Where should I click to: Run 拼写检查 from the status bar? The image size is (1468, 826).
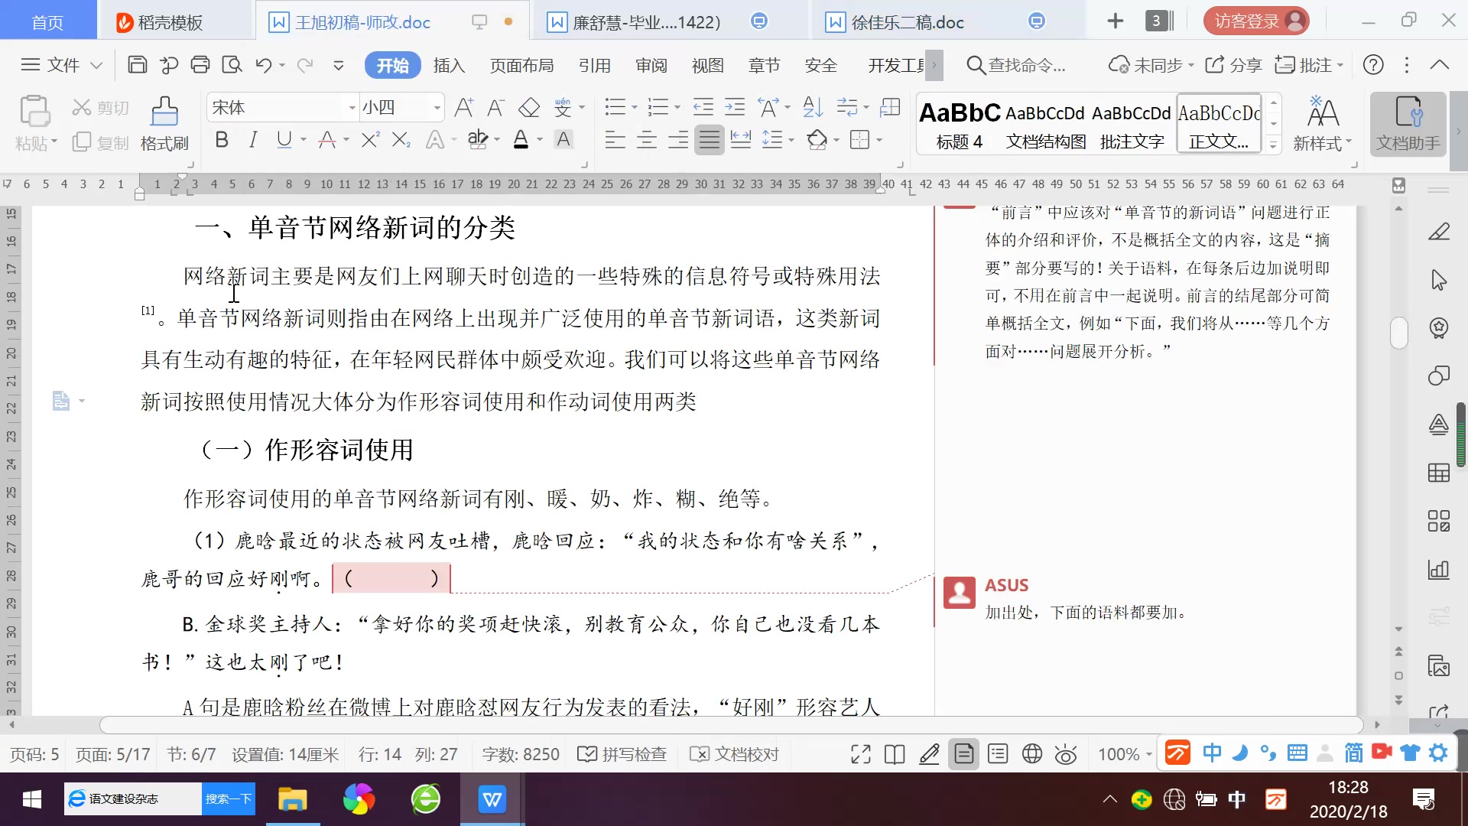coord(622,754)
